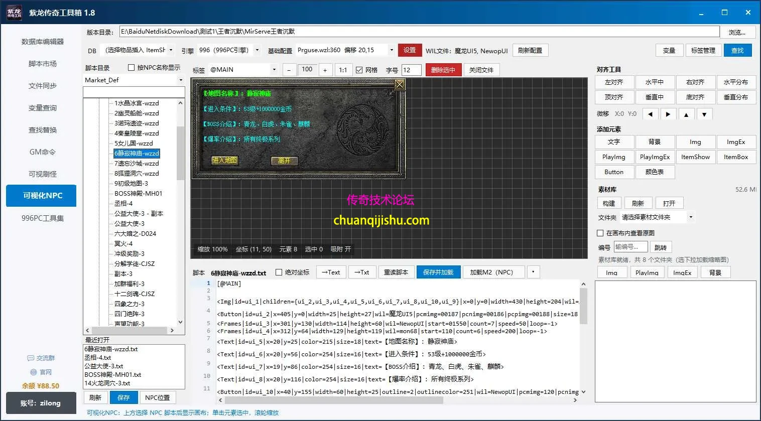Open 数据库编辑器 in the sidebar
This screenshot has width=761, height=421.
(42, 42)
